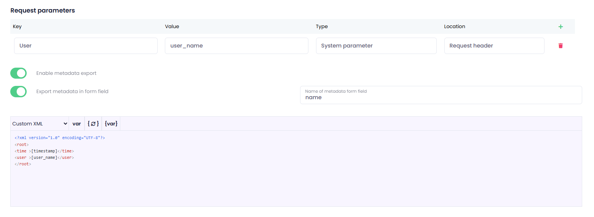Disable the Enable metadata export switch
Image resolution: width=594 pixels, height=217 pixels.
coord(18,73)
